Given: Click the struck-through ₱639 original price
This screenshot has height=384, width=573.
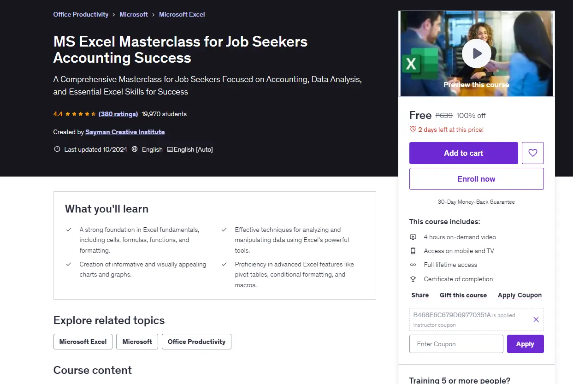Looking at the screenshot, I should [444, 116].
